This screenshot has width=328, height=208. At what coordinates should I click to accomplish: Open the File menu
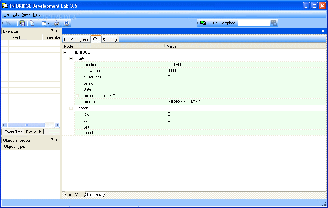click(x=6, y=14)
